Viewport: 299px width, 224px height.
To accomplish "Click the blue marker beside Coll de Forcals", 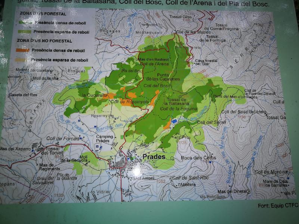I will (x=81, y=138).
